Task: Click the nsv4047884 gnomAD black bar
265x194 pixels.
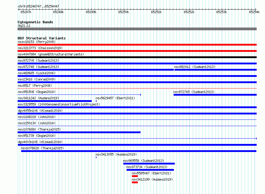Action: 137,57
